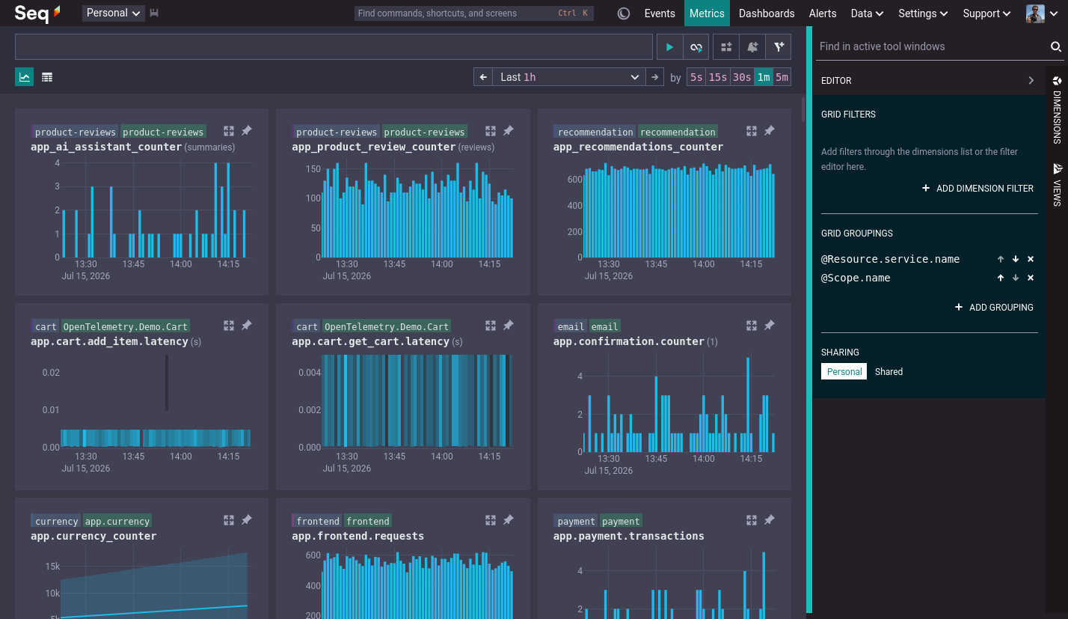Switch sharing to Shared

click(x=889, y=371)
